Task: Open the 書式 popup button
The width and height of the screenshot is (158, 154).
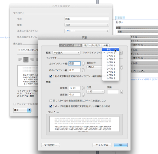Action: coord(22,110)
